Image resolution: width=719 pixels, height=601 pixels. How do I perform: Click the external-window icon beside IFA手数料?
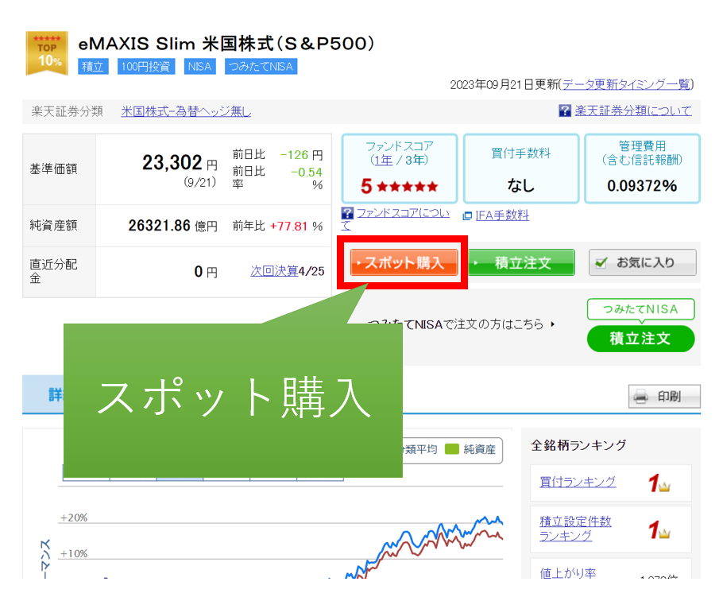pos(467,215)
